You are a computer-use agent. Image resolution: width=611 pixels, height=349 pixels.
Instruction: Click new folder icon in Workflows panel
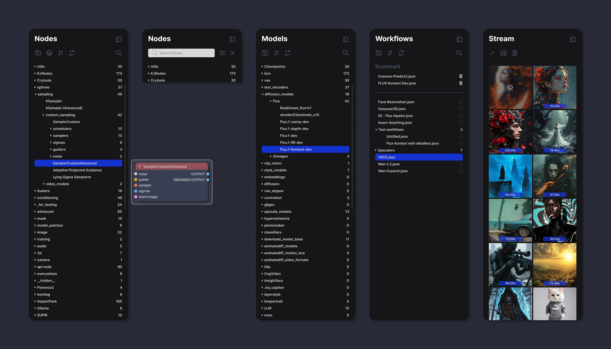point(379,53)
